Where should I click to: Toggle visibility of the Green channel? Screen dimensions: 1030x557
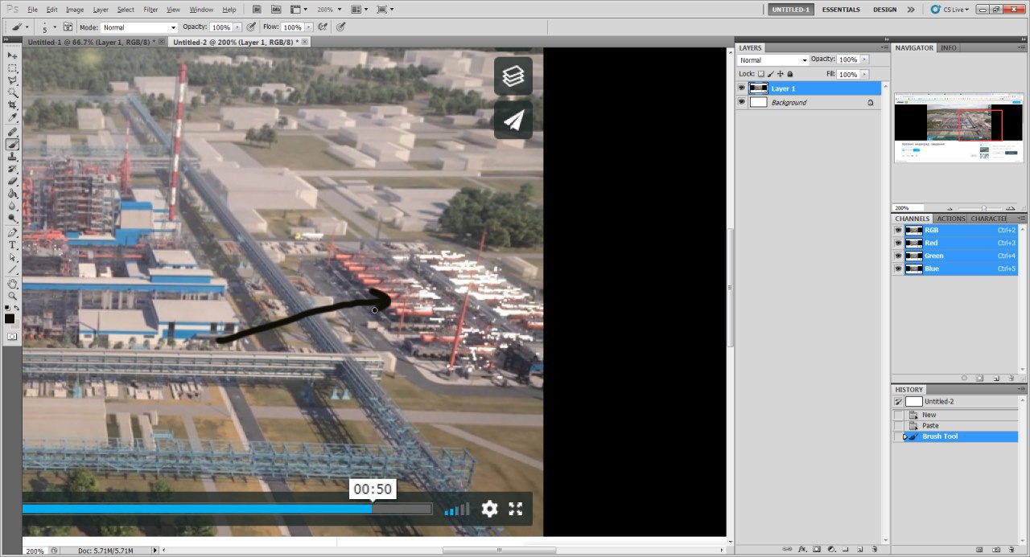[x=898, y=256]
